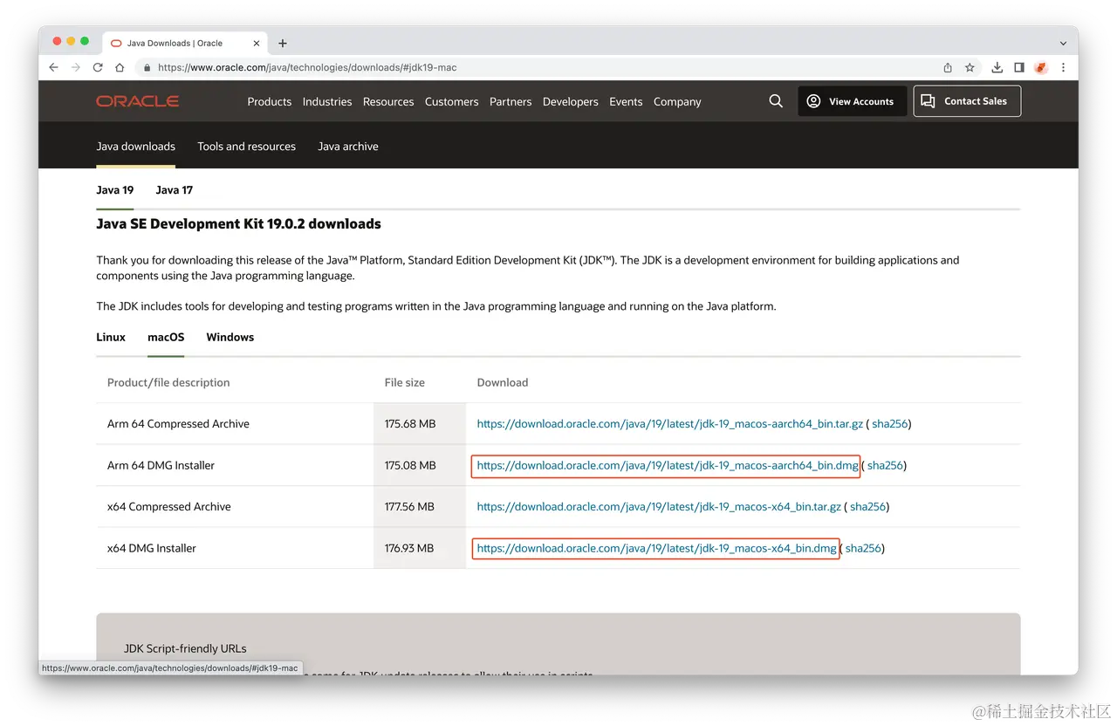Bookmark this page with the star icon

970,67
